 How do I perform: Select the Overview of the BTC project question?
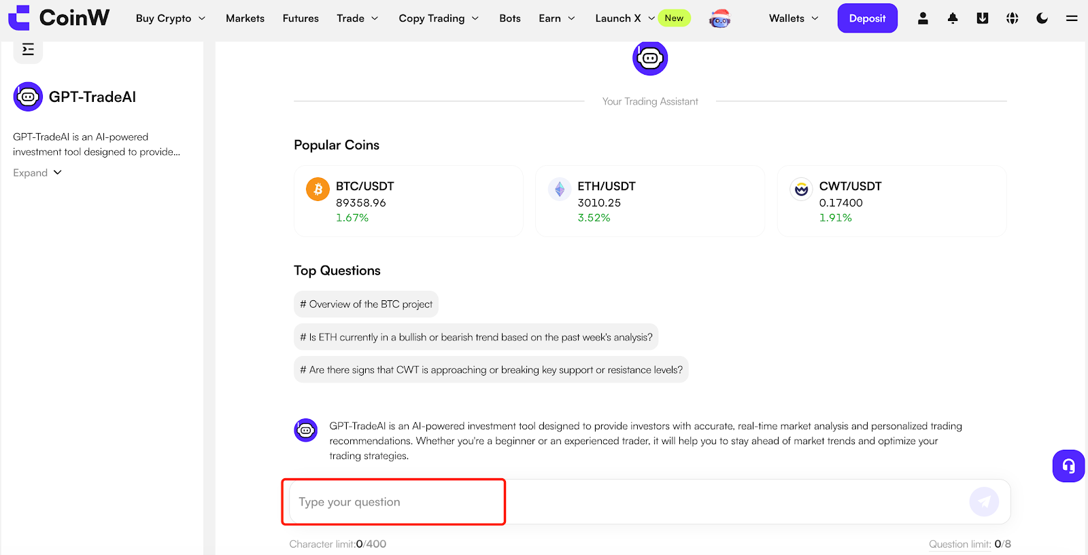coord(366,304)
